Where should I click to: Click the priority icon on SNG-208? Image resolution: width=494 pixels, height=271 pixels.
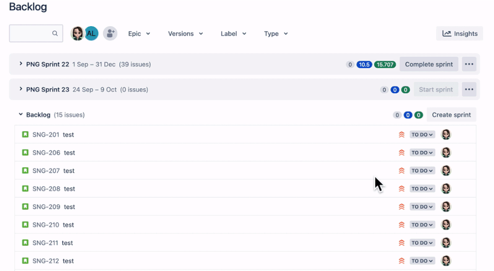pos(402,189)
